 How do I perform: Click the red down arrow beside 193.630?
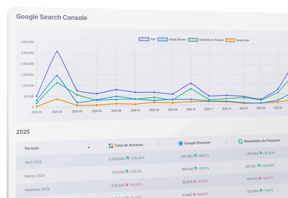[260, 178]
